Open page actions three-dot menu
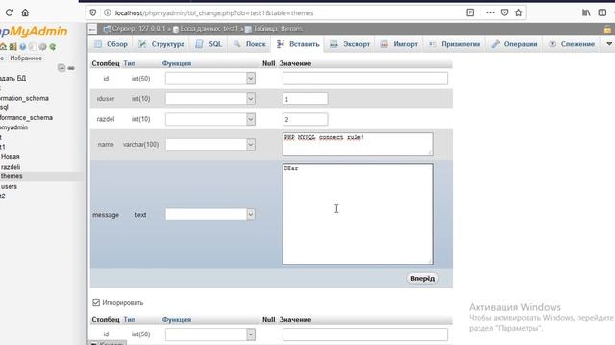Image resolution: width=615 pixels, height=345 pixels. pos(490,12)
